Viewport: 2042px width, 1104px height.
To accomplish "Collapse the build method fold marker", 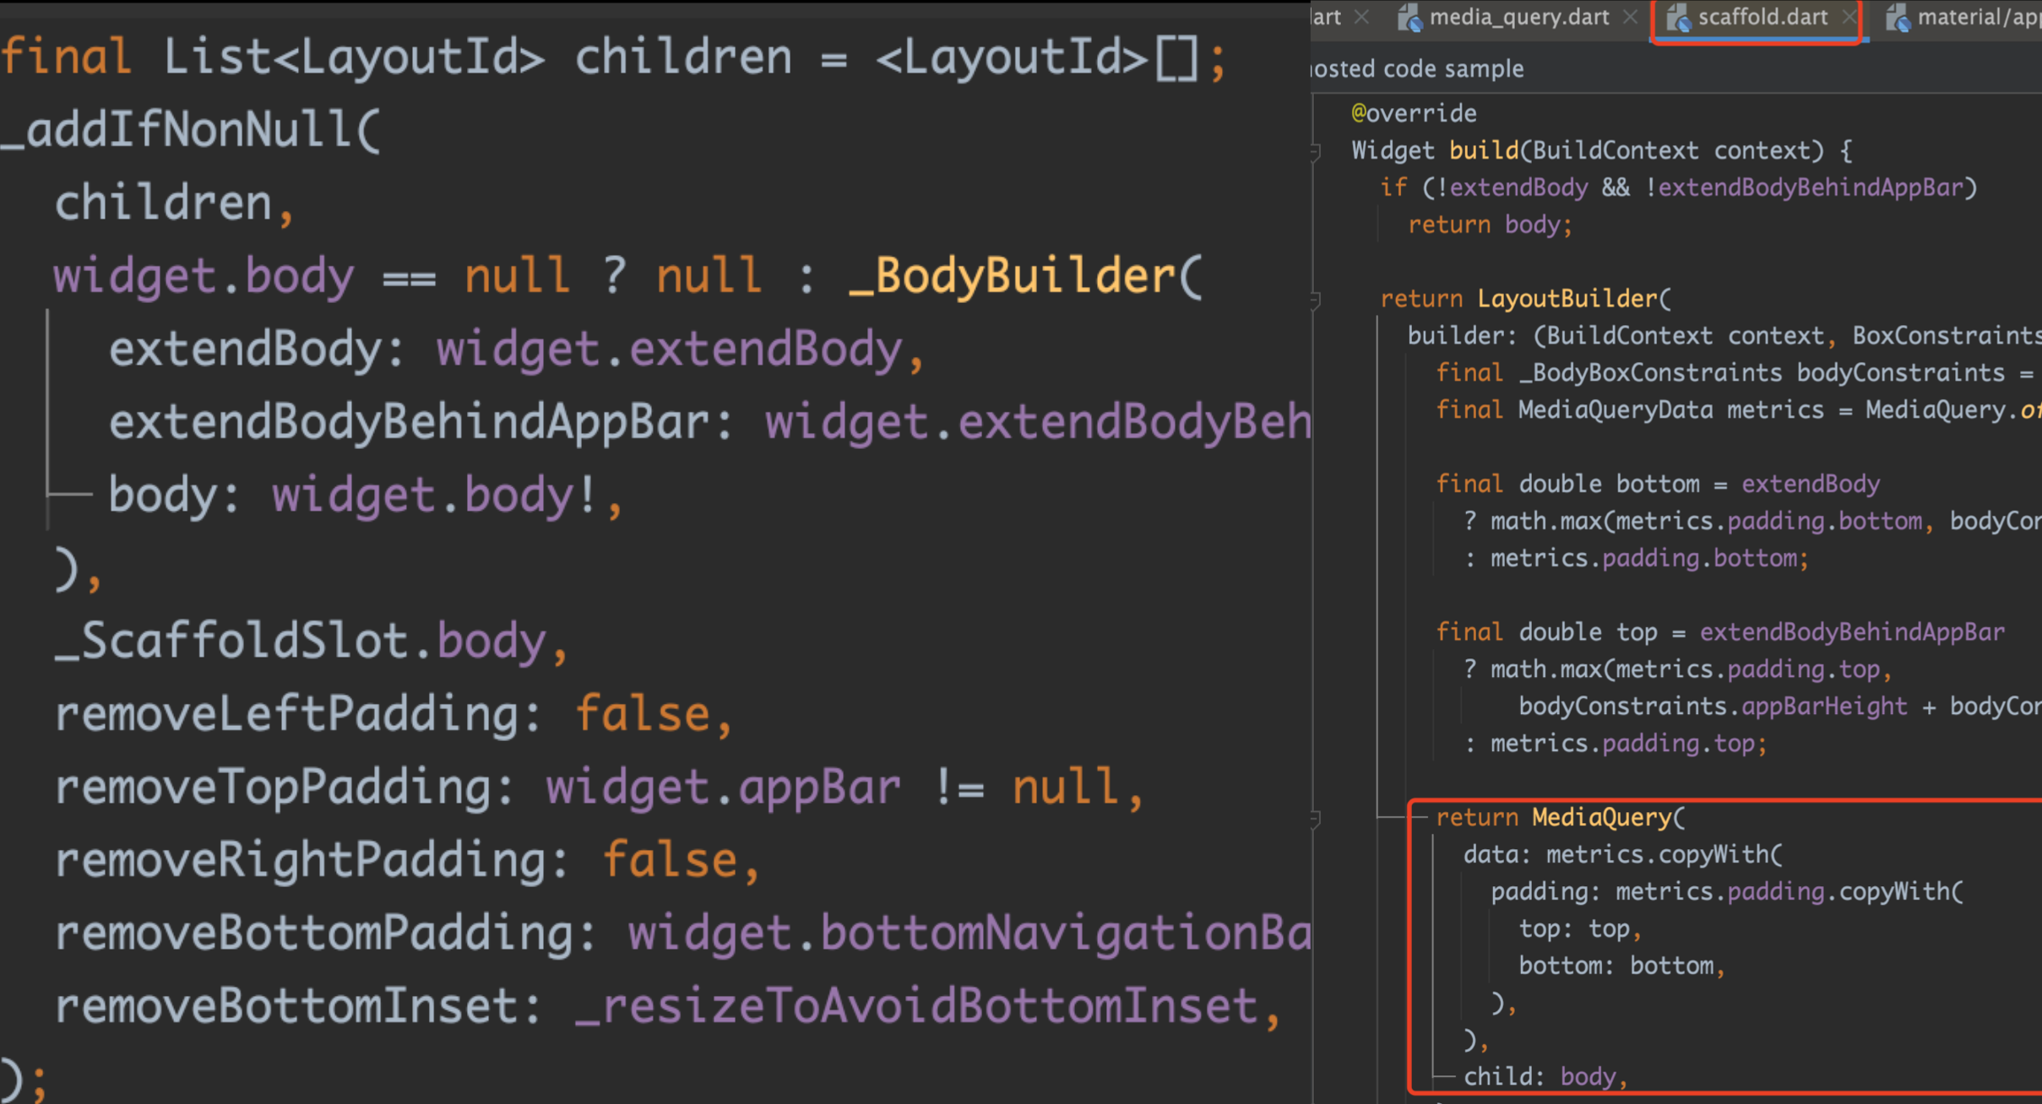I will 1315,152.
